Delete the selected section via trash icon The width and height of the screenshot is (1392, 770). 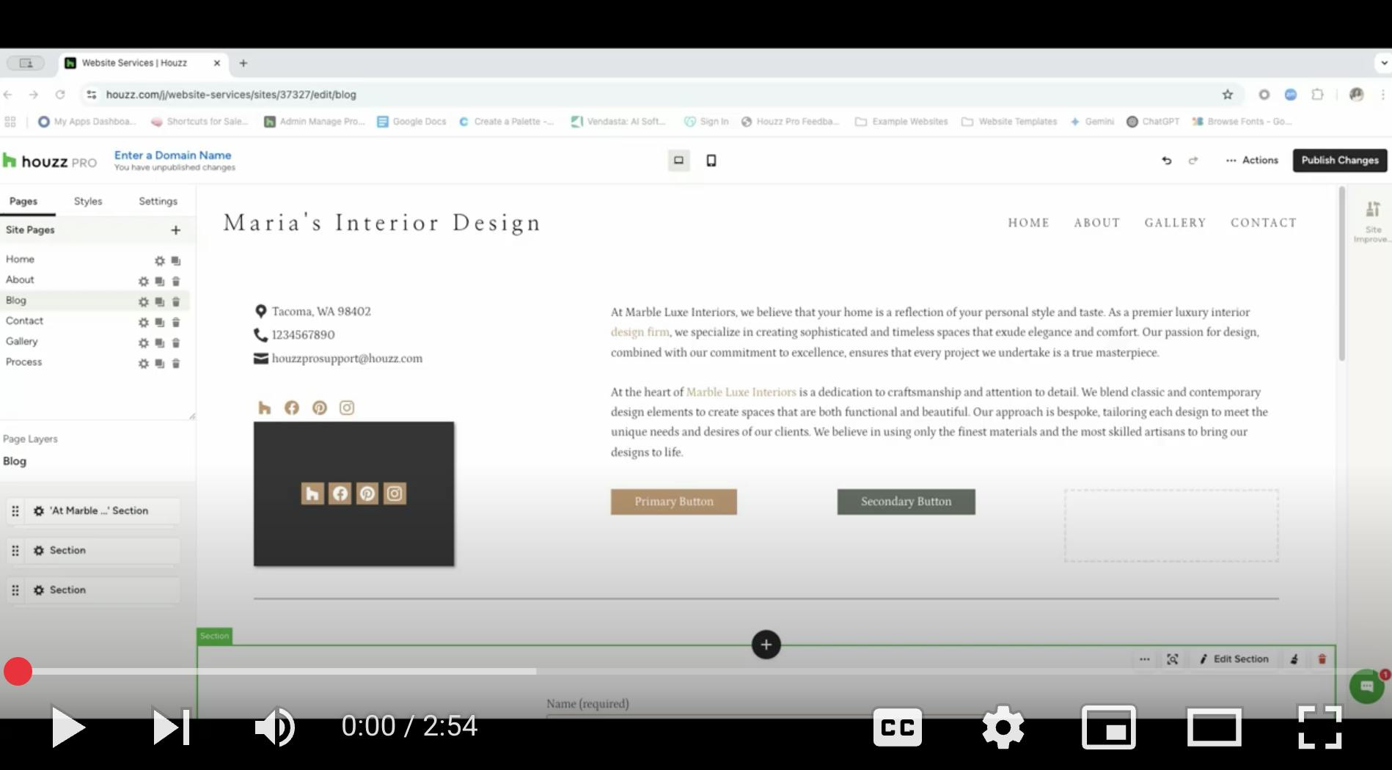point(1322,659)
